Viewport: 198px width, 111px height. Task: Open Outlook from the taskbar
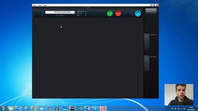(19, 109)
